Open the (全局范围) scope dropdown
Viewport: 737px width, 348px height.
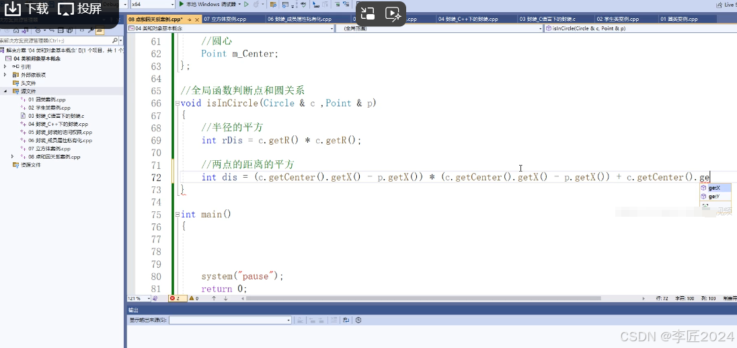439,29
